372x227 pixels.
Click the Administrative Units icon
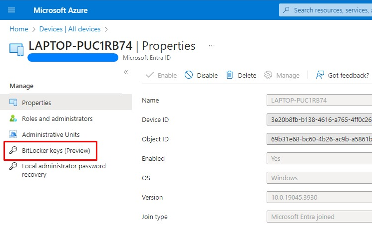tap(13, 134)
